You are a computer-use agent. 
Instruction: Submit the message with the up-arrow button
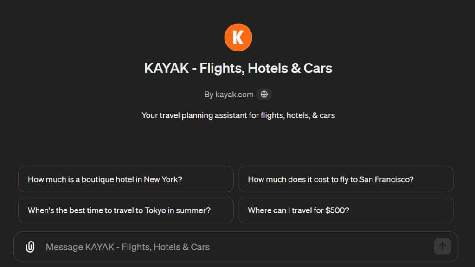[x=442, y=247]
